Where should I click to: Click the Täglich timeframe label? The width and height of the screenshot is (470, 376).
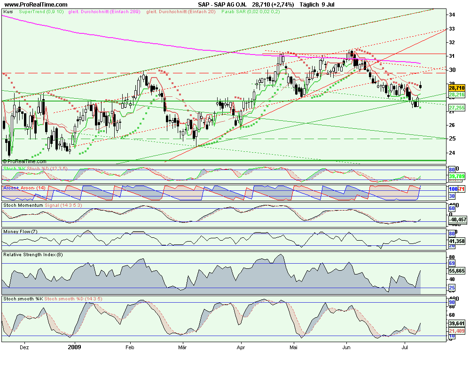(x=309, y=5)
